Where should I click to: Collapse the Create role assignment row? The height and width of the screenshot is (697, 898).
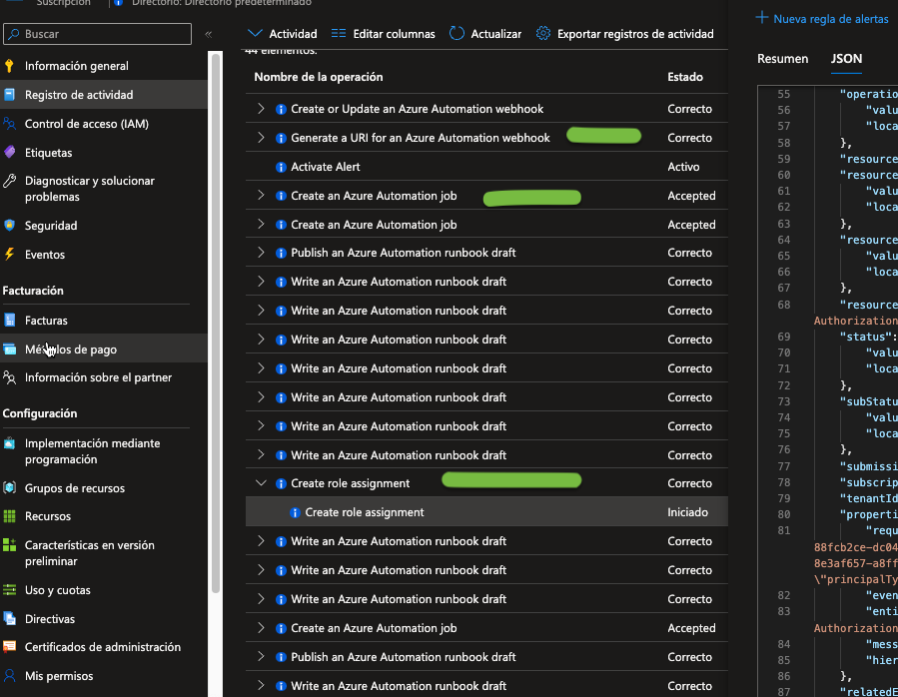[x=262, y=483]
